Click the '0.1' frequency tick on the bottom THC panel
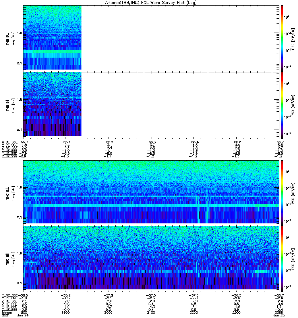This screenshot has height=318, width=298. (19, 283)
